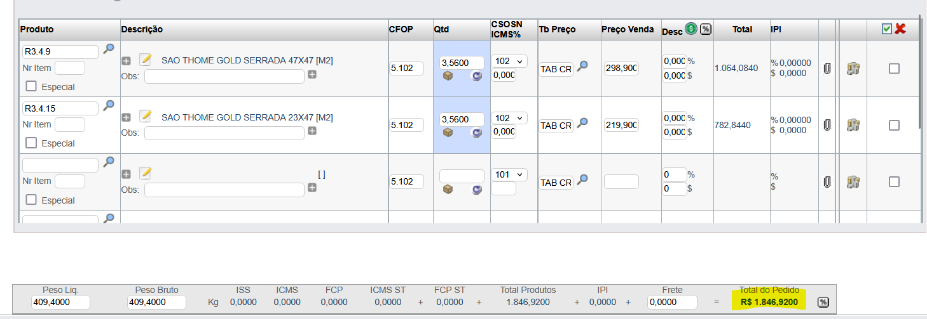This screenshot has height=319, width=927.
Task: Click the edit note icon for SAO THOME 47X47
Action: 146,60
